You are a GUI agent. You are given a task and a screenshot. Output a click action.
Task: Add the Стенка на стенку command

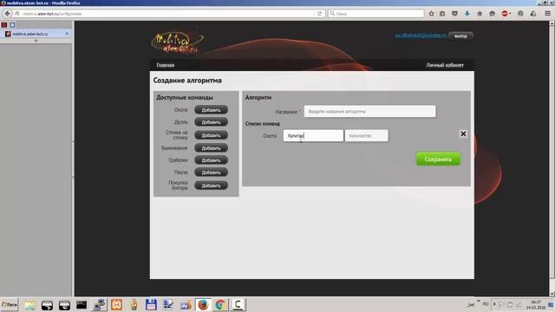click(211, 135)
